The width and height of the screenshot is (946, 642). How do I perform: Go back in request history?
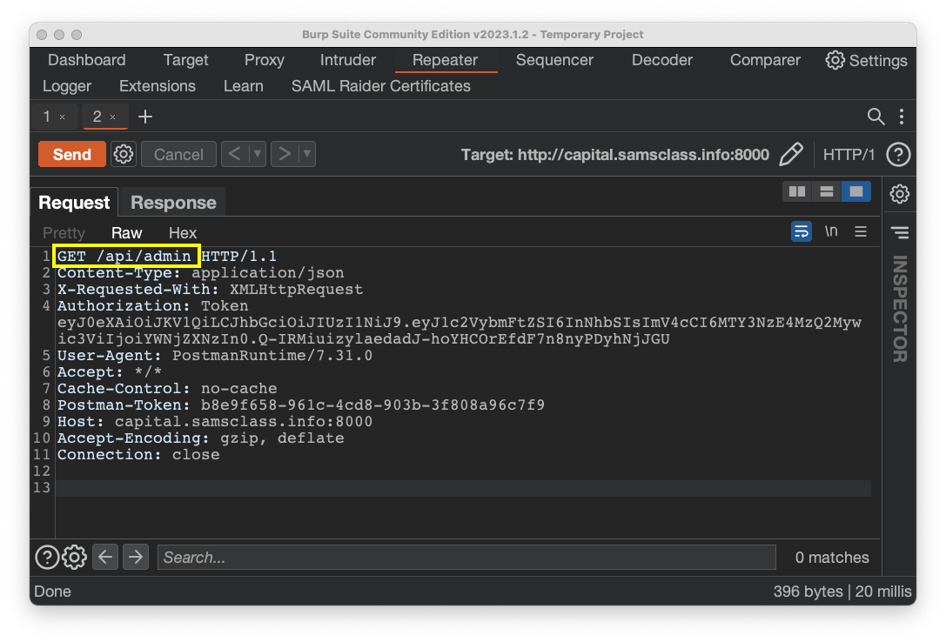[235, 154]
